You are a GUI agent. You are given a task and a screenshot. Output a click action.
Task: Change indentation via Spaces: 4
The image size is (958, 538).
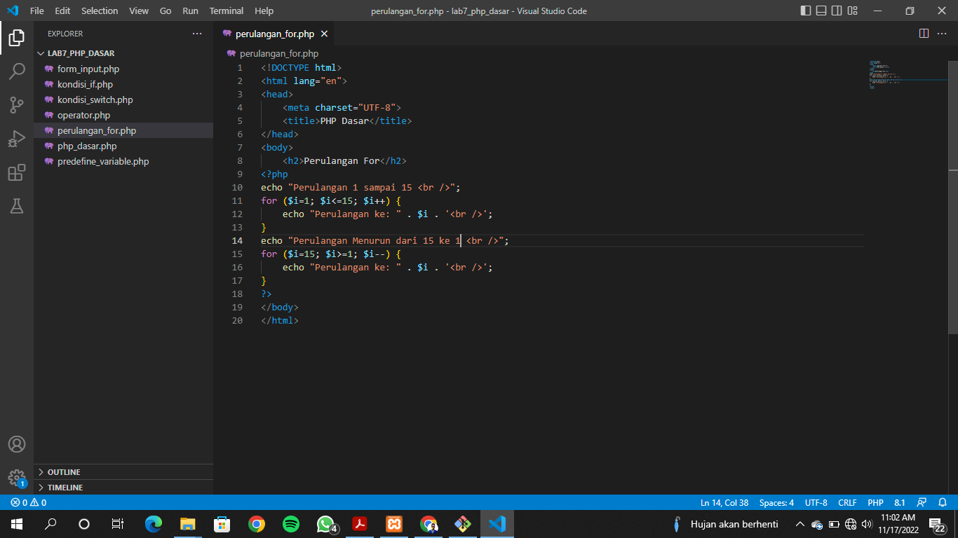coord(776,502)
